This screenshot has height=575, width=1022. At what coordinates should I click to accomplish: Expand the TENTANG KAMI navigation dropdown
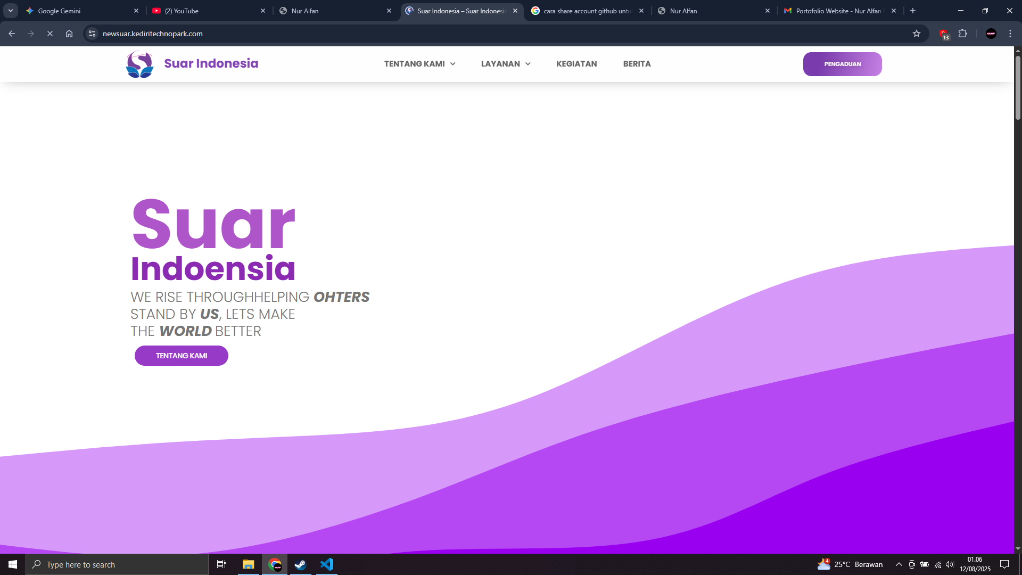(419, 64)
